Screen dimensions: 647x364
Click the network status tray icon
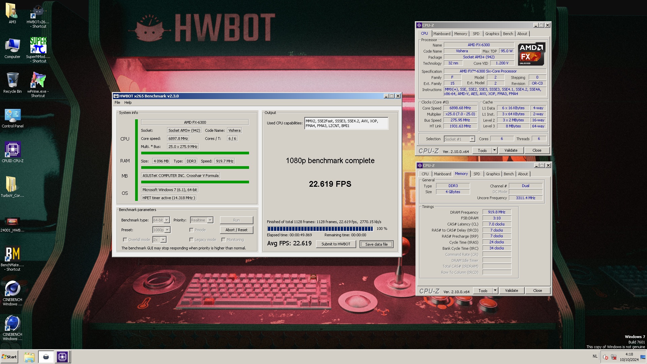614,357
